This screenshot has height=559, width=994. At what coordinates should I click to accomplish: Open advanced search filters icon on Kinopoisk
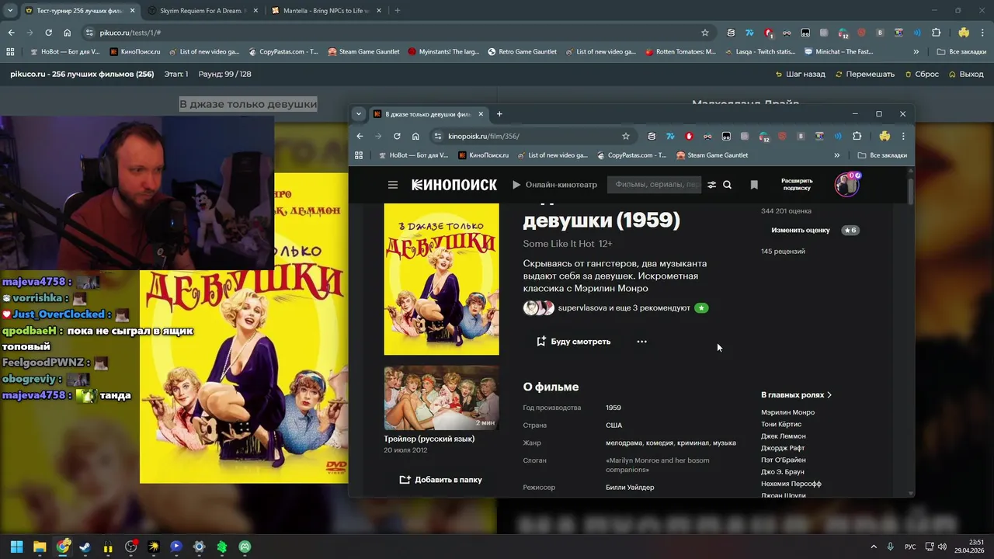click(x=711, y=185)
